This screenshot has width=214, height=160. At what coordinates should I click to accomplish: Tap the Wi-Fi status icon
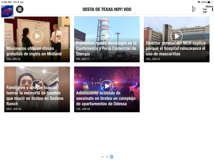point(199,2)
